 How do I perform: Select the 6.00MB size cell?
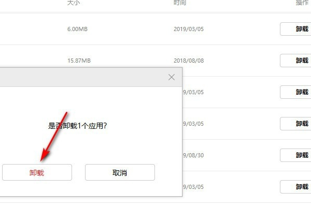click(x=77, y=29)
